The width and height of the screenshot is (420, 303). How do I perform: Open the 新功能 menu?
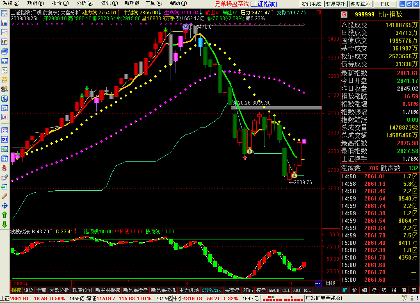click(x=132, y=3)
